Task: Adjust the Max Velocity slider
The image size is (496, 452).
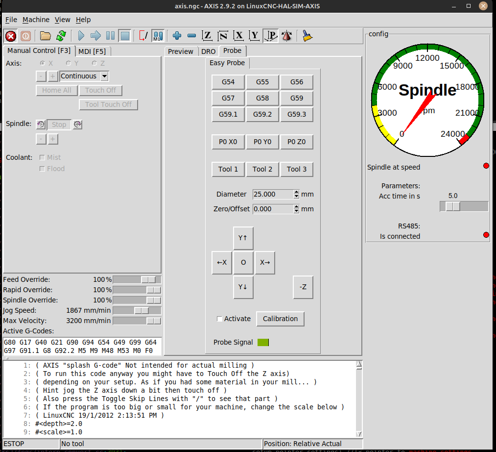Action: tap(137, 321)
